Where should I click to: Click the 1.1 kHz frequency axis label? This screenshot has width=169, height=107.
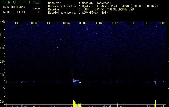pyautogui.click(x=2, y=35)
